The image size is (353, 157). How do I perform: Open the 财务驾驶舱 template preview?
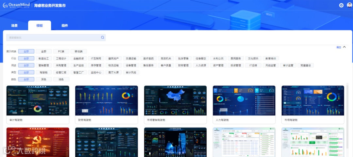107,100
